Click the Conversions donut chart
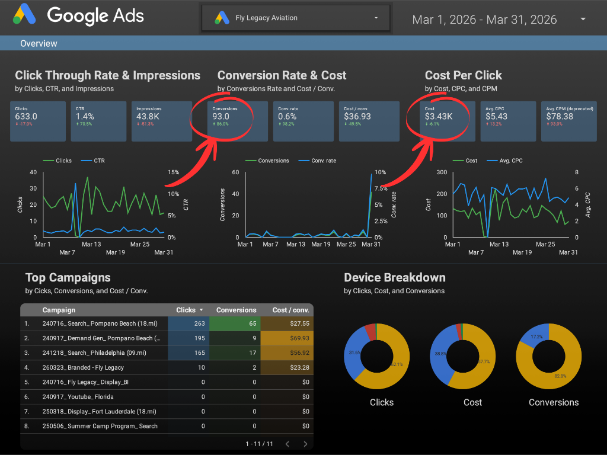The height and width of the screenshot is (455, 607). tap(549, 356)
